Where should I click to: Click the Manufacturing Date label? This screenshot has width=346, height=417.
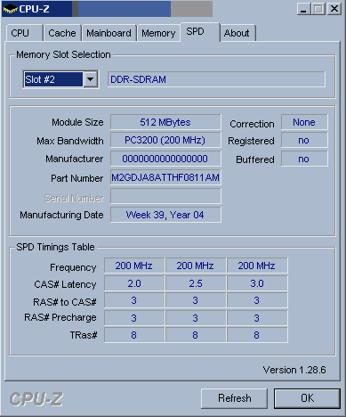[61, 215]
